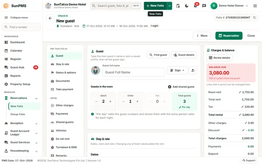Open the Sign dropdown

point(178,70)
